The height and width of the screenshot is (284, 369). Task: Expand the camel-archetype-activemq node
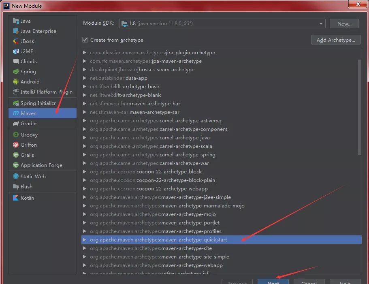[x=85, y=120]
